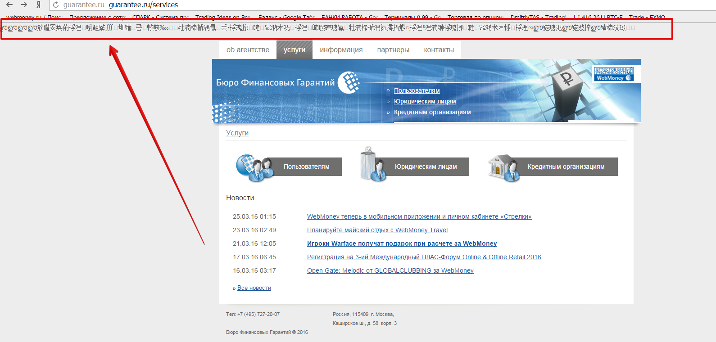716x342 pixels.
Task: Click the news date '16.03.16 03:17'
Action: (254, 270)
